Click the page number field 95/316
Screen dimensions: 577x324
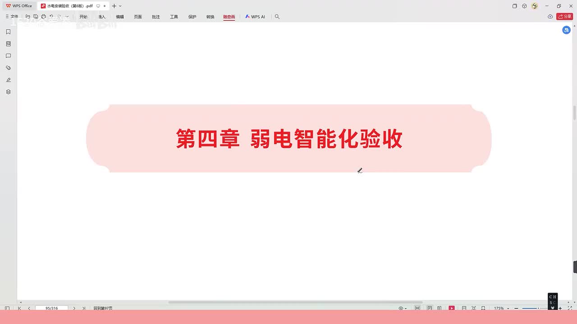click(x=51, y=308)
